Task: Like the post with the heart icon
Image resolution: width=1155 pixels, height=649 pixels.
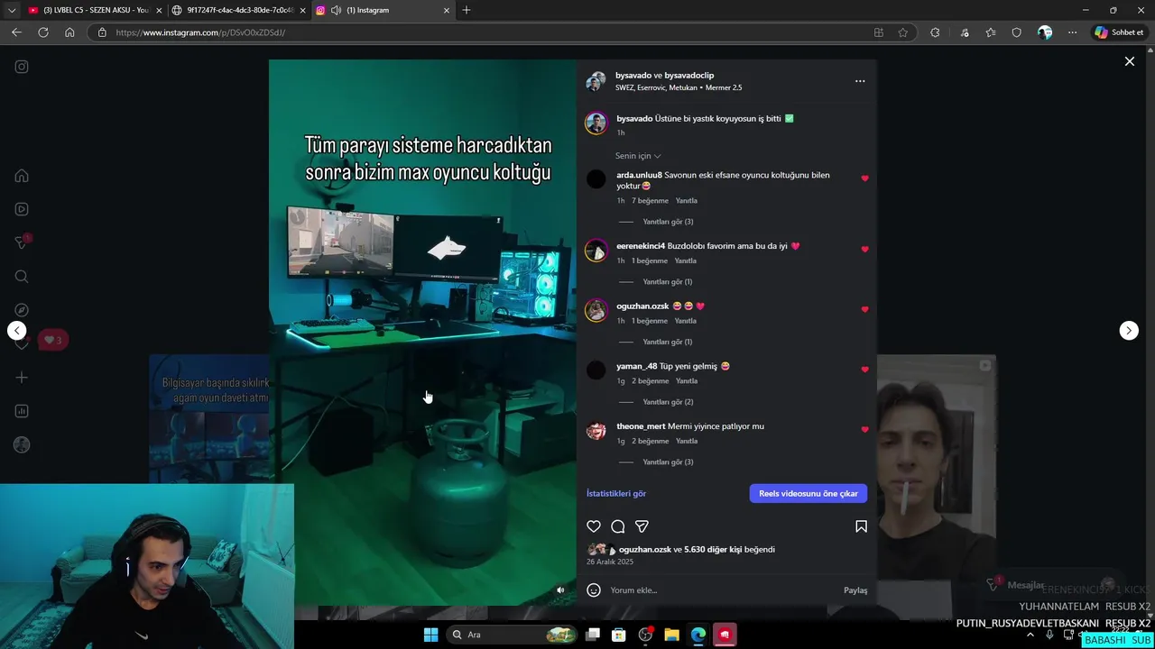Action: pyautogui.click(x=594, y=526)
